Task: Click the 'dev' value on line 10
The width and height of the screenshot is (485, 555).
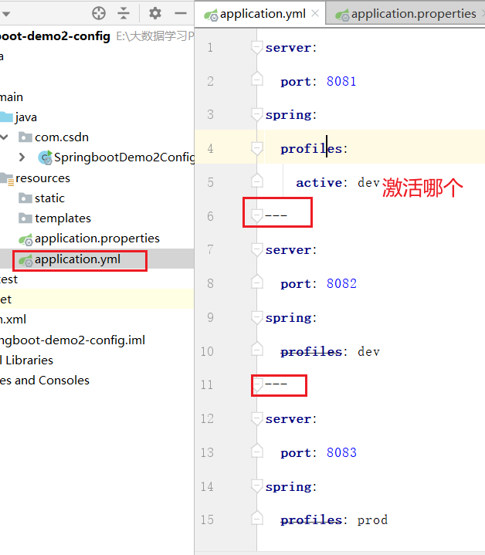Action: tap(368, 352)
